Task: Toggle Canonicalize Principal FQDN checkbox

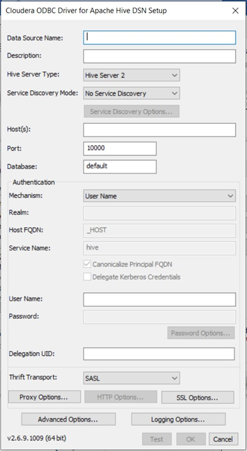Action: click(87, 264)
